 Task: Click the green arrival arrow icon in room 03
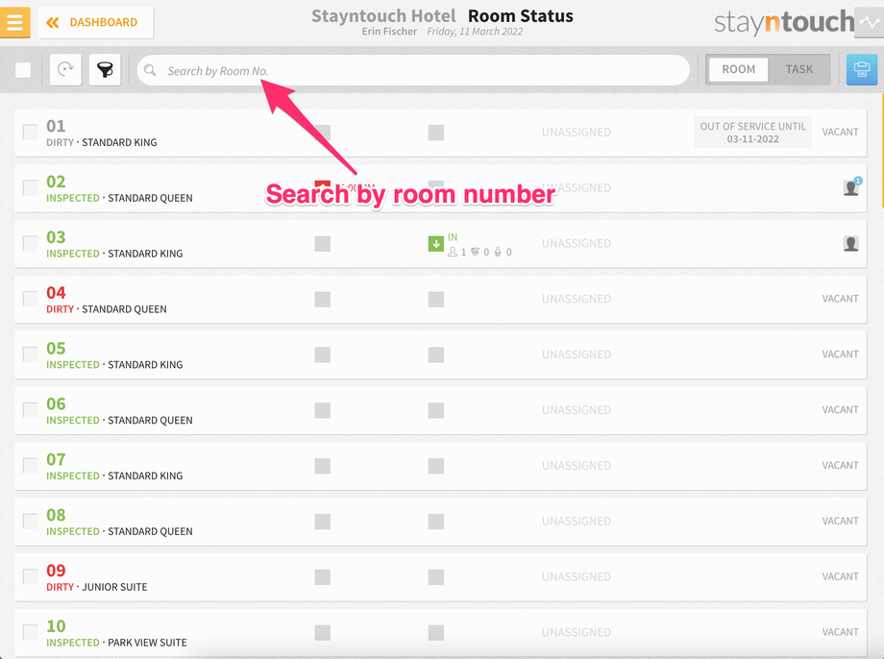436,244
